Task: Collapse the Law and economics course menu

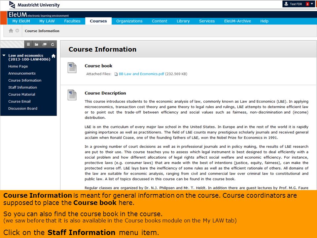Action: [x=4, y=55]
